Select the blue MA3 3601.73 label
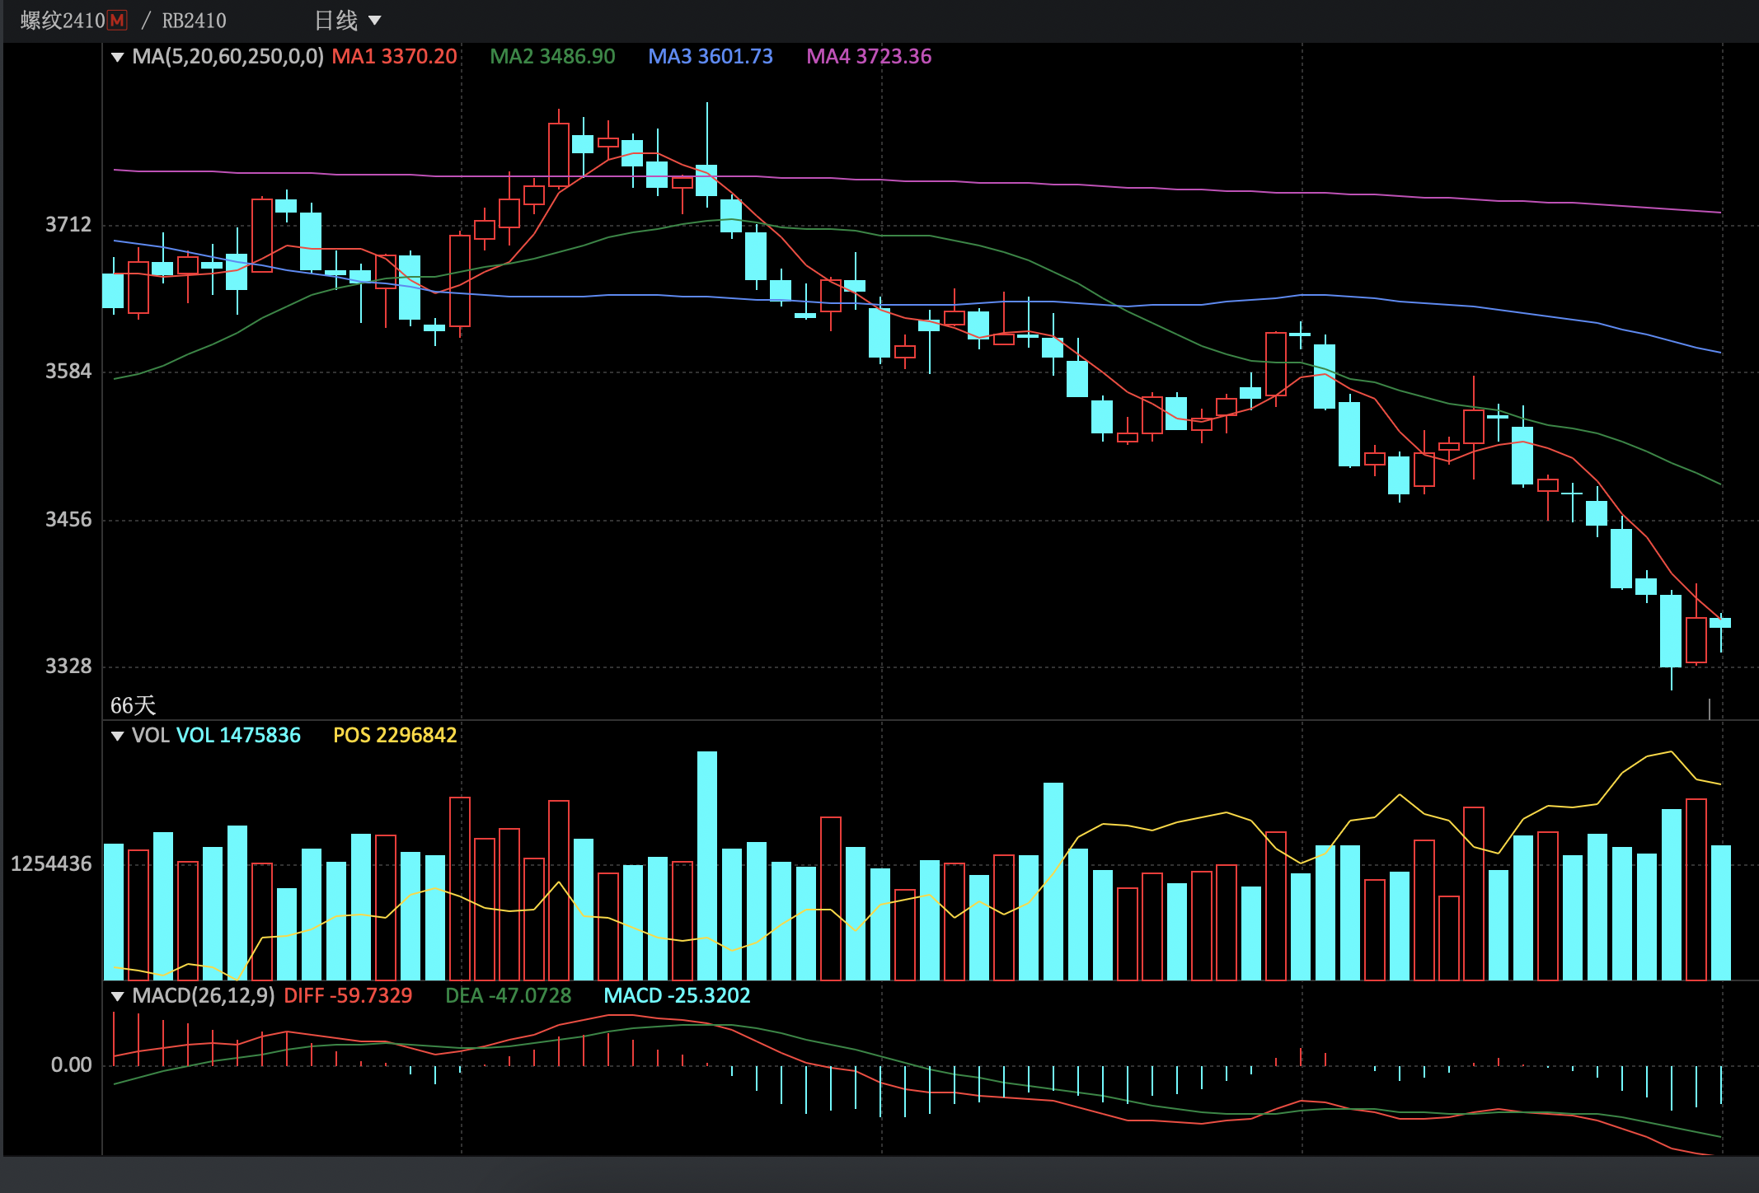The image size is (1759, 1193). [x=710, y=57]
